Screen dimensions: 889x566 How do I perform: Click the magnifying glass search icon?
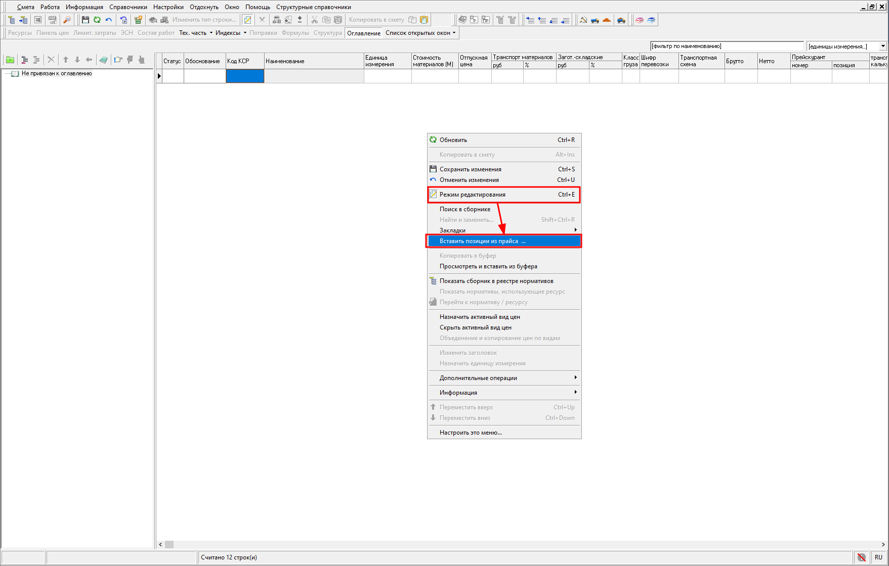(67, 20)
